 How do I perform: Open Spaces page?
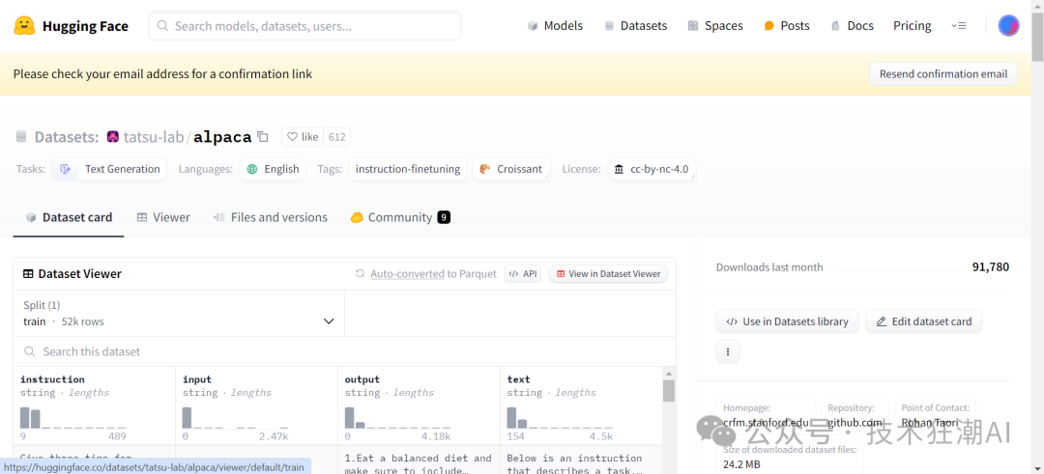pyautogui.click(x=715, y=26)
